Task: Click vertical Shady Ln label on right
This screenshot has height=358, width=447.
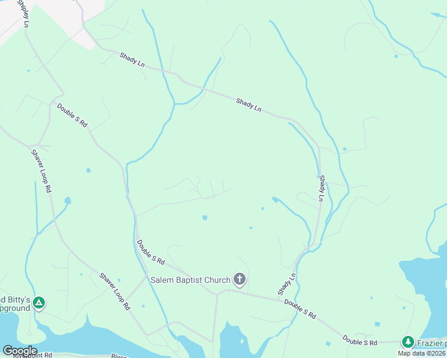Action: point(322,188)
